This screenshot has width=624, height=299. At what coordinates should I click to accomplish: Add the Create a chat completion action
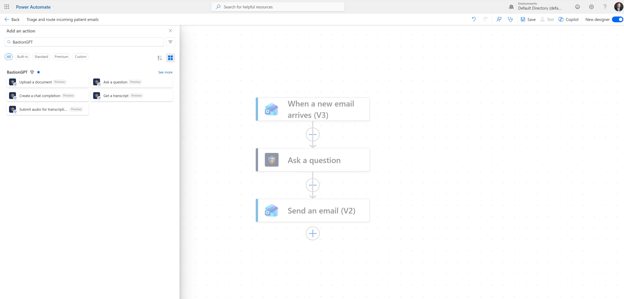click(x=48, y=96)
